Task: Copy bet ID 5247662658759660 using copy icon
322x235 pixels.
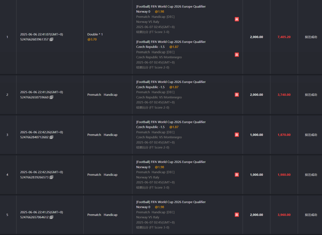Action: 51,97
